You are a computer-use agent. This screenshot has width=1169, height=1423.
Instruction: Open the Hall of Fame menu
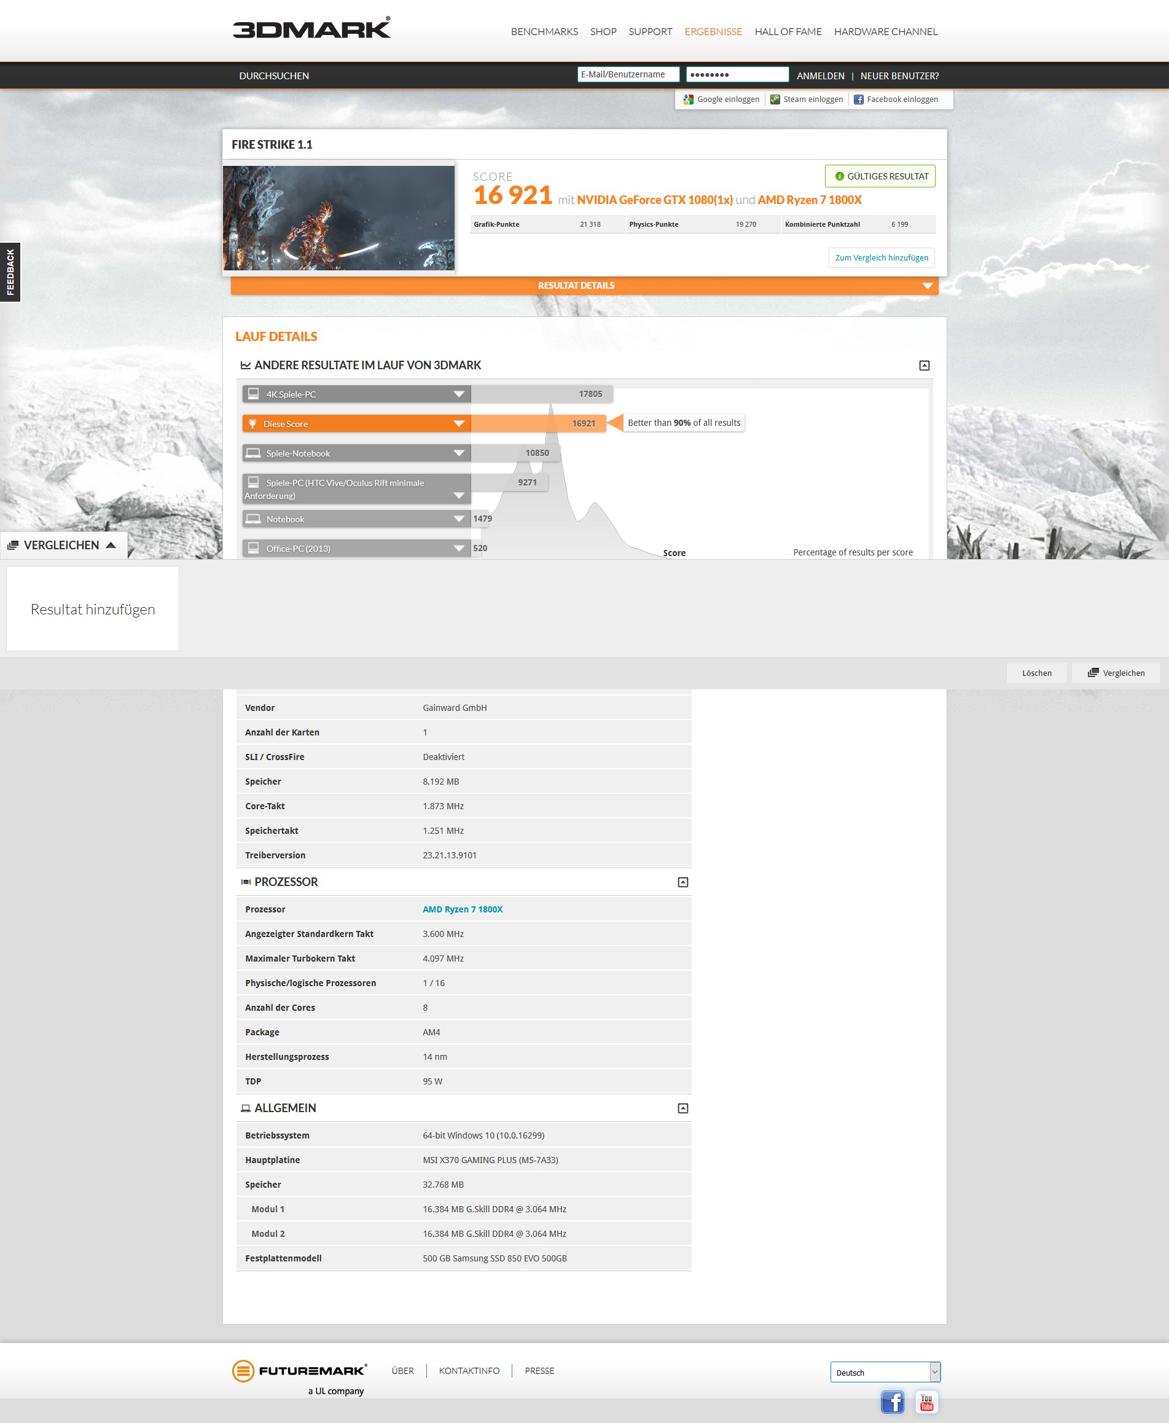point(788,32)
